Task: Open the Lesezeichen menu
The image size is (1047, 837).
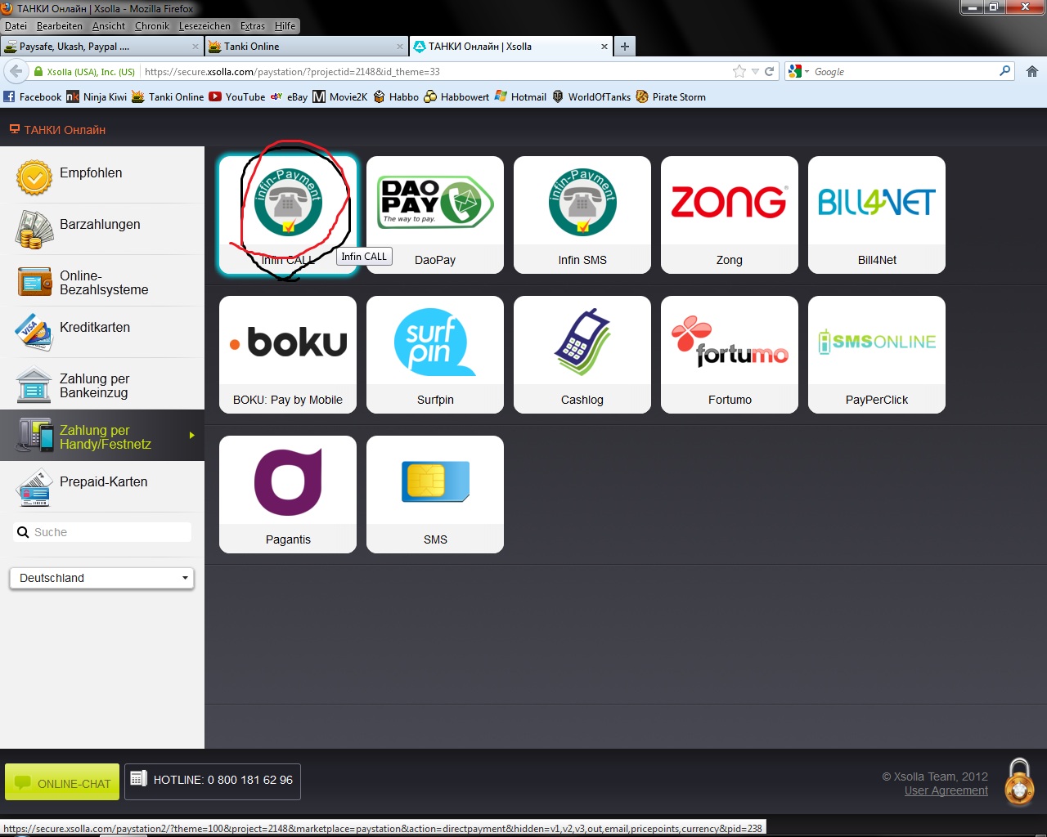Action: pos(204,26)
